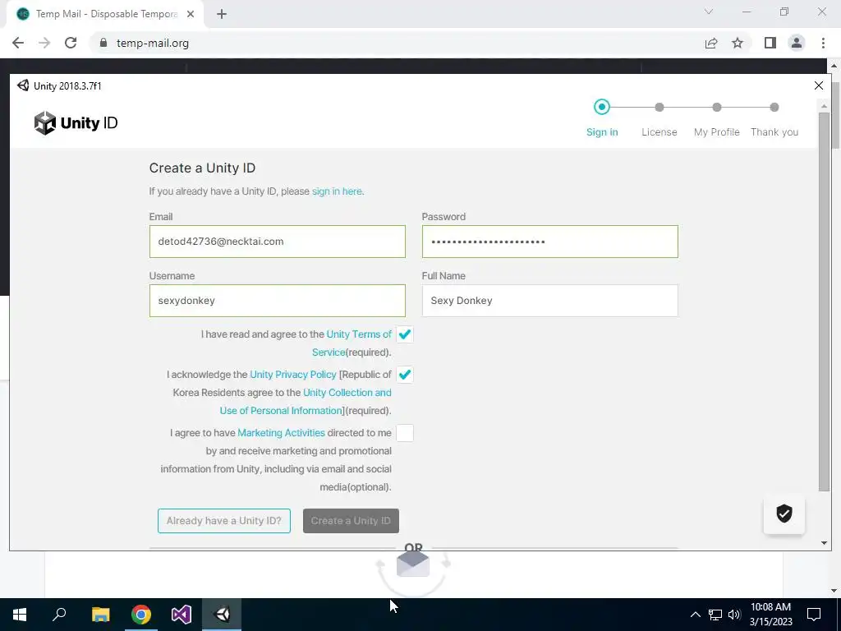Select the Temp Mail browser tab
Image resolution: width=841 pixels, height=631 pixels.
[x=104, y=14]
